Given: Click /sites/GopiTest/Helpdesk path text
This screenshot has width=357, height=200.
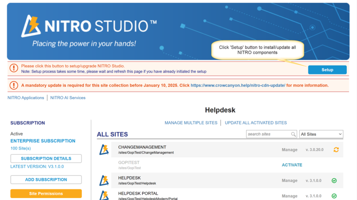Looking at the screenshot, I should 137,183.
